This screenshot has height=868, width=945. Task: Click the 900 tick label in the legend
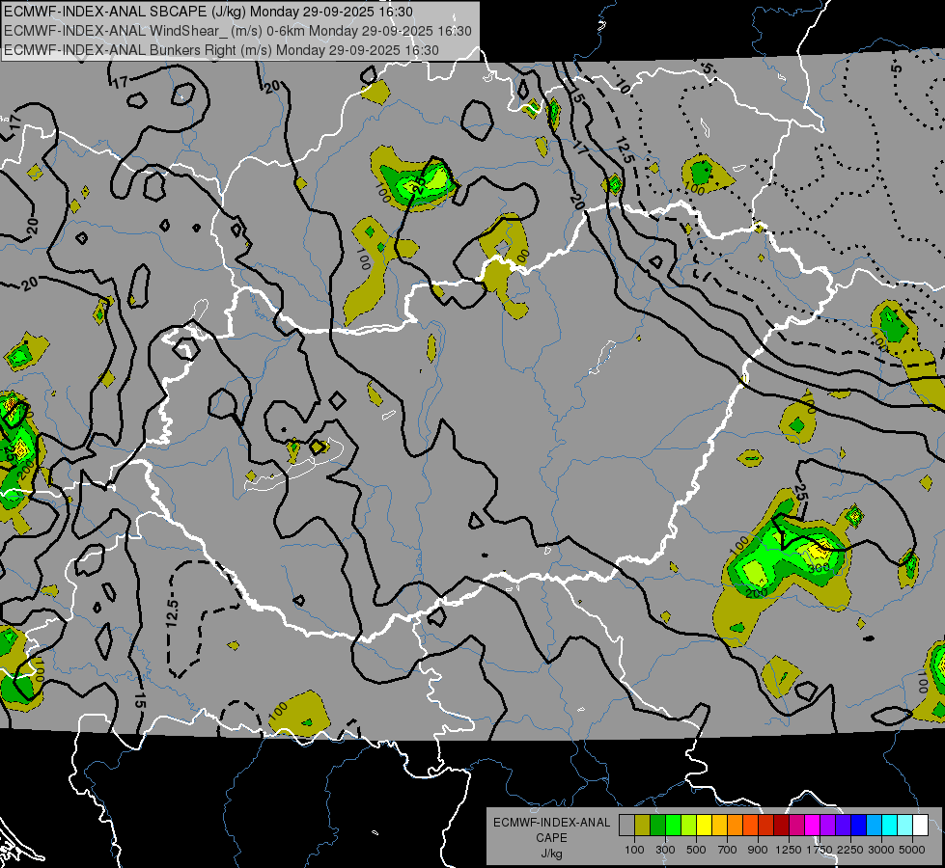[758, 850]
